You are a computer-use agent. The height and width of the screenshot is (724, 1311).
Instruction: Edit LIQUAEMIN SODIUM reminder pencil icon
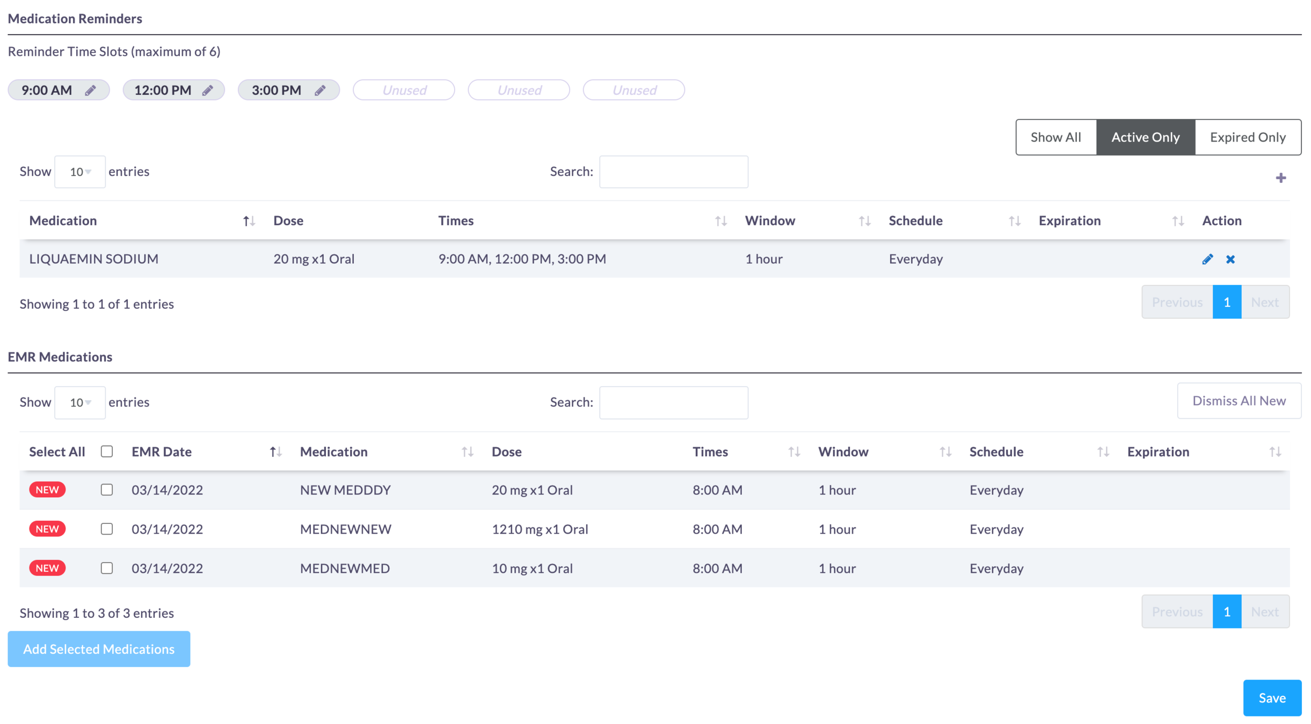(1207, 260)
